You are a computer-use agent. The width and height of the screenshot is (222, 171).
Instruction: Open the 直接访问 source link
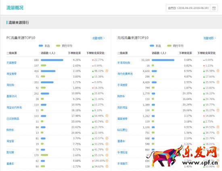[x=11, y=96]
